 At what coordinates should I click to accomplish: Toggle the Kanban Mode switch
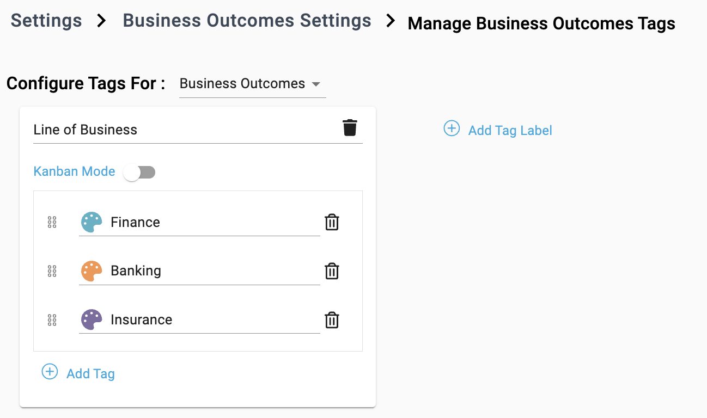click(x=139, y=173)
